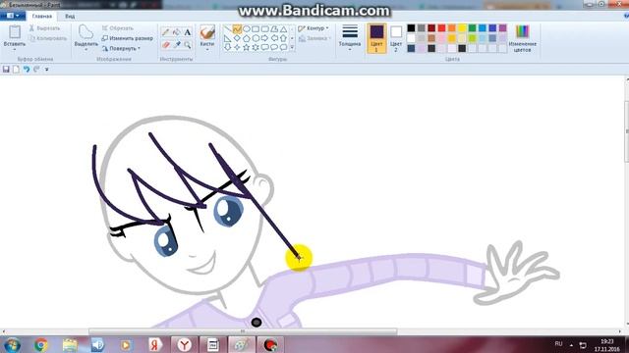The height and width of the screenshot is (353, 629).
Task: Pick the black color swatch
Action: [x=411, y=28]
